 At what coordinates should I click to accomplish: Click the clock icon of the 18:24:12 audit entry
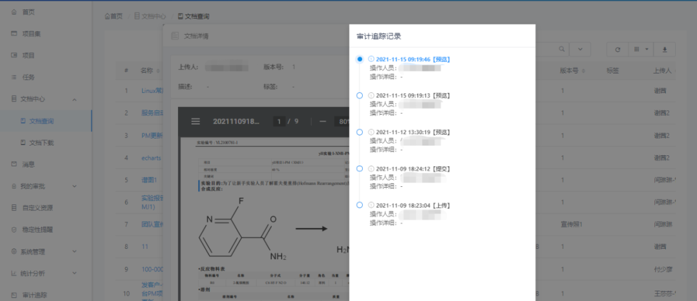(372, 169)
